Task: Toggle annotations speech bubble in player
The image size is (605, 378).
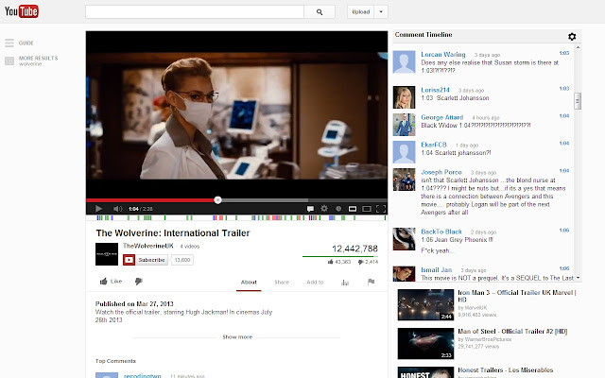Action: pyautogui.click(x=310, y=209)
